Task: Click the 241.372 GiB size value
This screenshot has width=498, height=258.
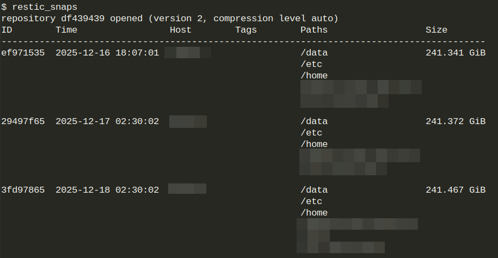Action: coord(456,121)
